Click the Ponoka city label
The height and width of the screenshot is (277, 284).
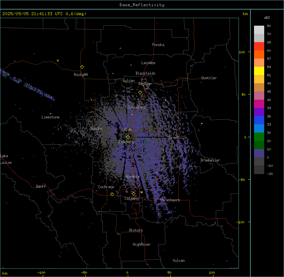click(x=158, y=45)
